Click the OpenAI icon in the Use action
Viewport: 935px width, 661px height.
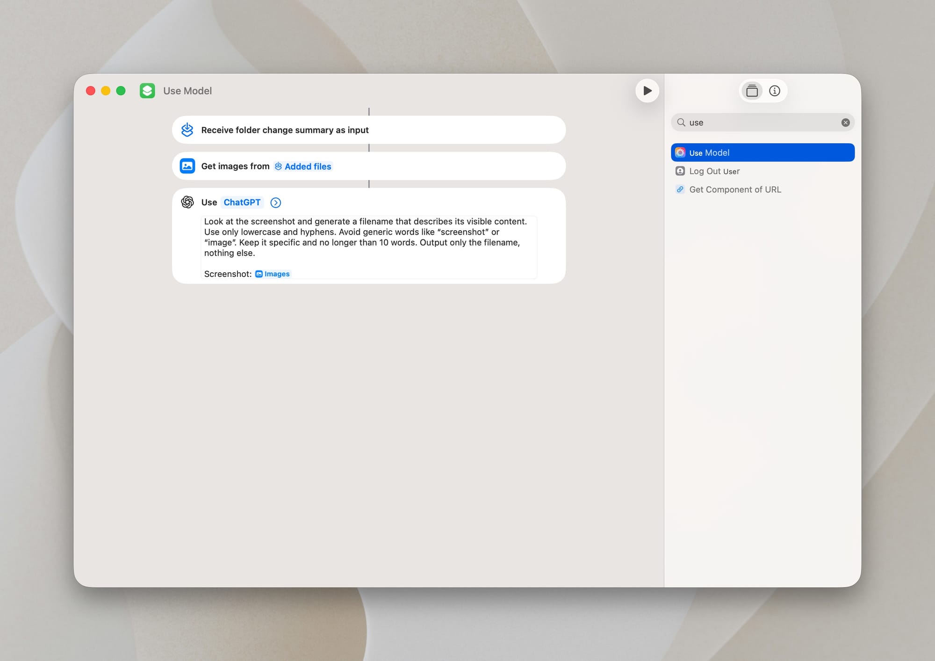(x=187, y=202)
